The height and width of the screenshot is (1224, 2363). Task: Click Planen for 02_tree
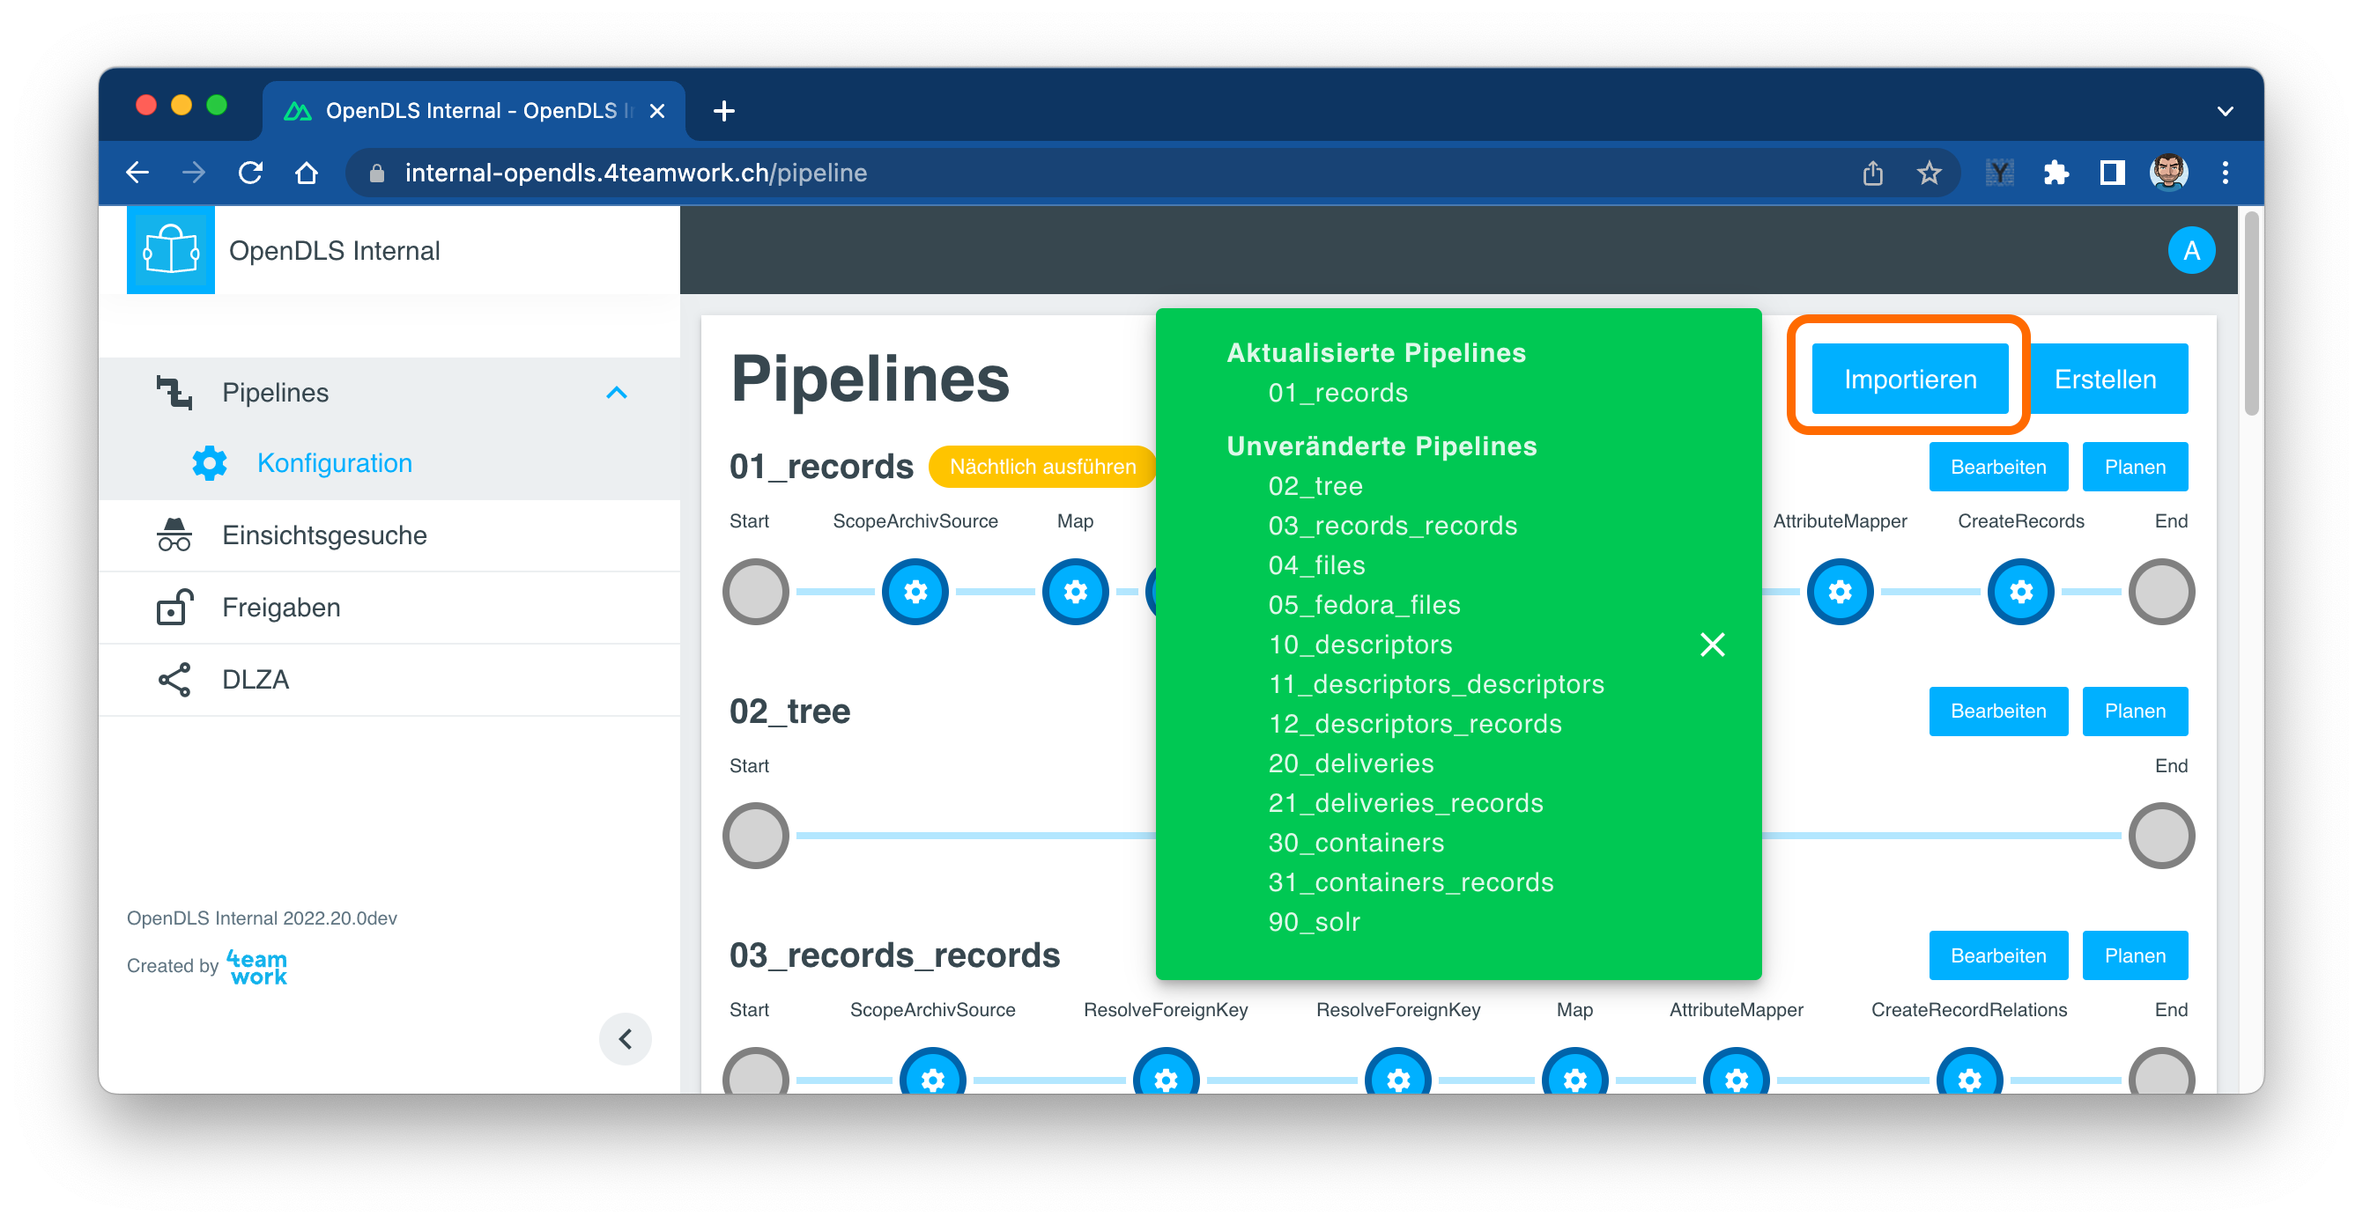[2135, 712]
